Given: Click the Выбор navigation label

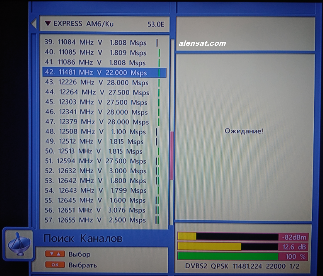Looking at the screenshot, I should pos(79,254).
